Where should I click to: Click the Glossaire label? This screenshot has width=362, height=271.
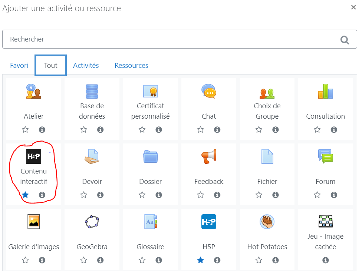tap(151, 247)
